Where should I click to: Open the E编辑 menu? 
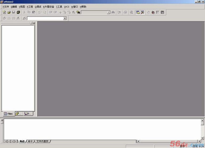pyautogui.click(x=14, y=7)
